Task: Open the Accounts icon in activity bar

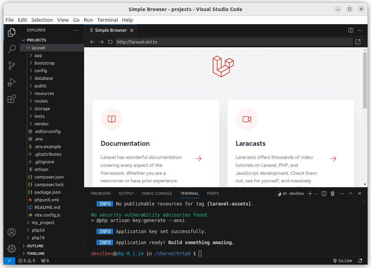Action: click(12, 232)
